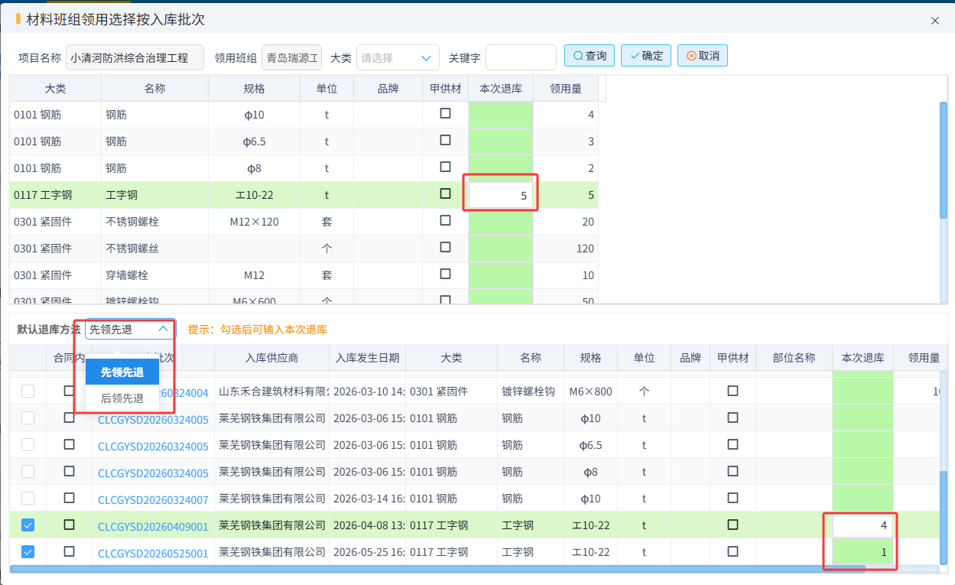This screenshot has height=585, width=955.
Task: Click the 部位名称 column header
Action: coord(794,358)
